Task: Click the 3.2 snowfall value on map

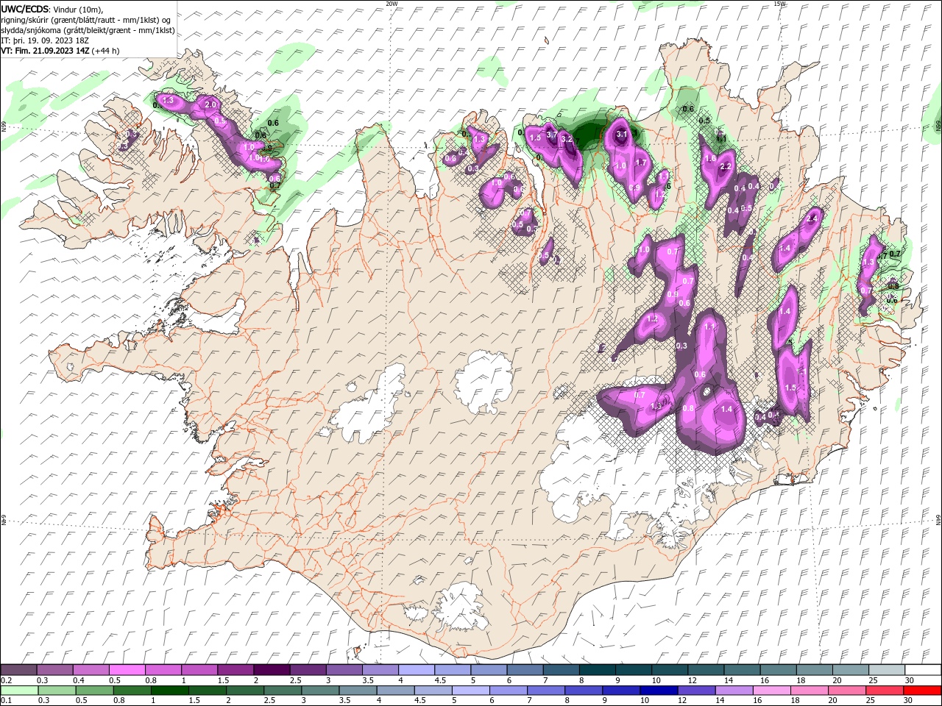Action: [x=566, y=138]
